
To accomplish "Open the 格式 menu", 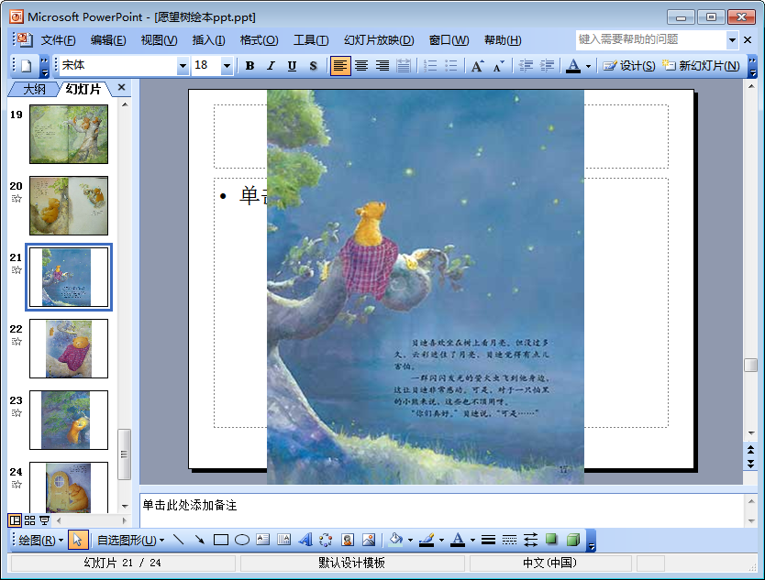I will click(x=259, y=40).
